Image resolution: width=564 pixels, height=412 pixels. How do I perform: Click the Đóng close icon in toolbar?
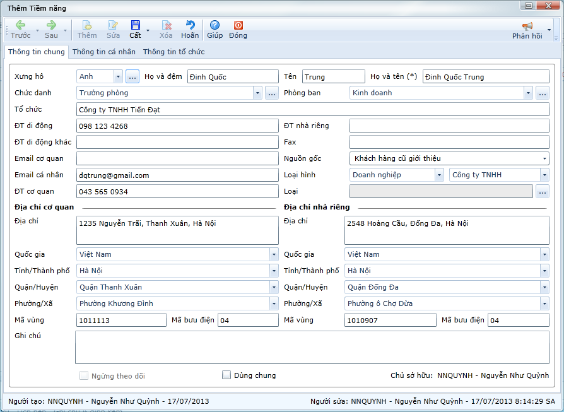tap(238, 25)
